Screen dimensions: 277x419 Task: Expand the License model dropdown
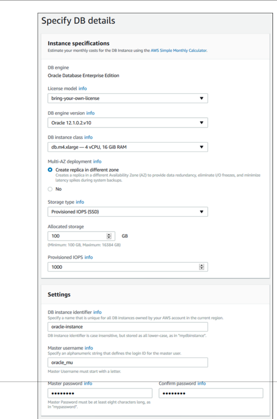point(127,98)
